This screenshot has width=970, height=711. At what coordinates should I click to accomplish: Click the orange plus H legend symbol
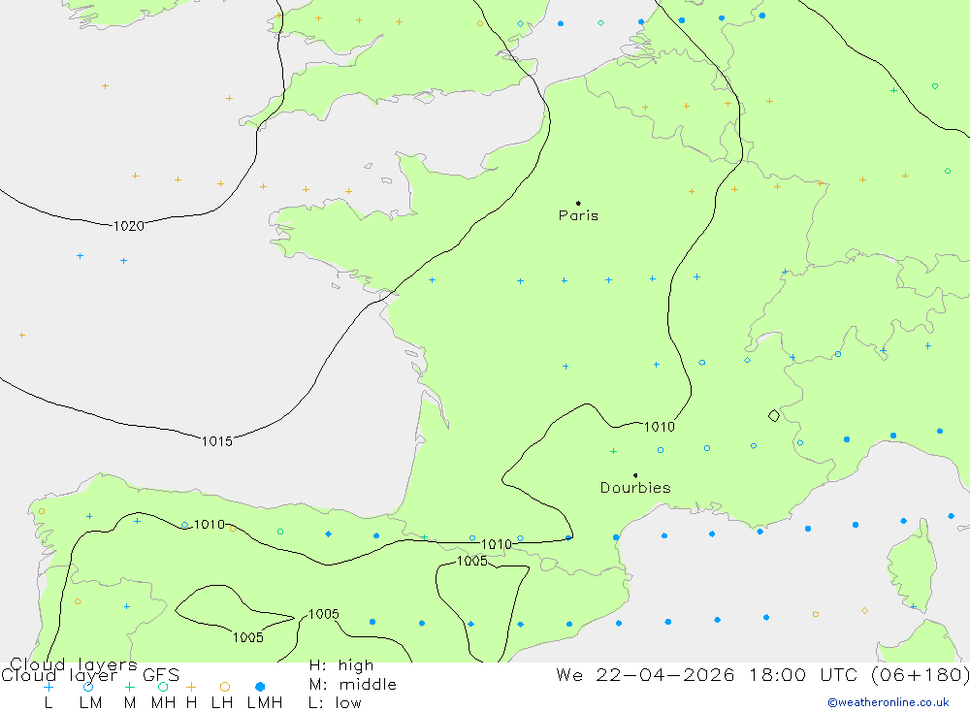tap(191, 687)
